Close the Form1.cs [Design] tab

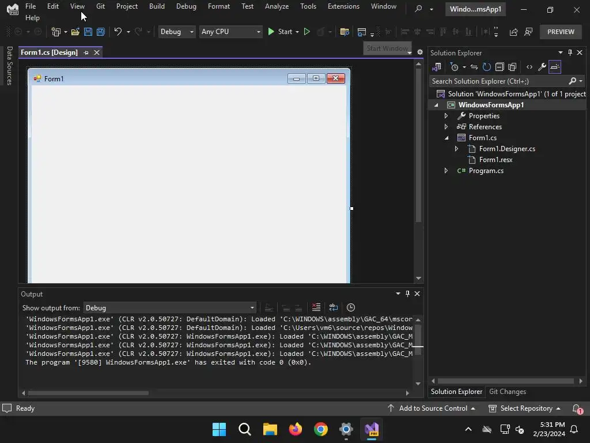(97, 52)
